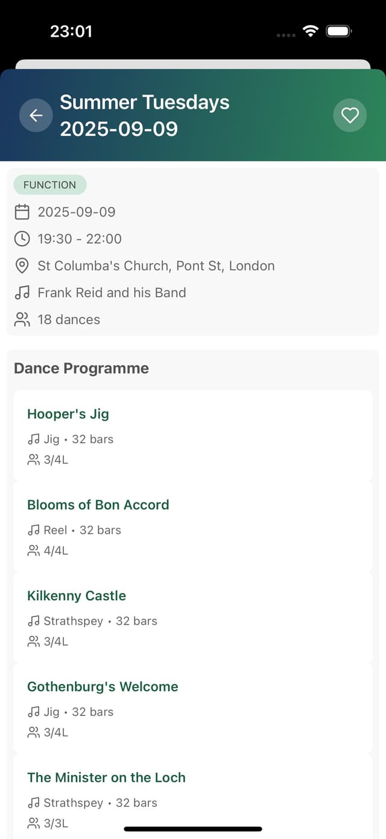Image resolution: width=386 pixels, height=839 pixels.
Task: Click music note icon on Hooper's Jig card
Action: (x=34, y=440)
